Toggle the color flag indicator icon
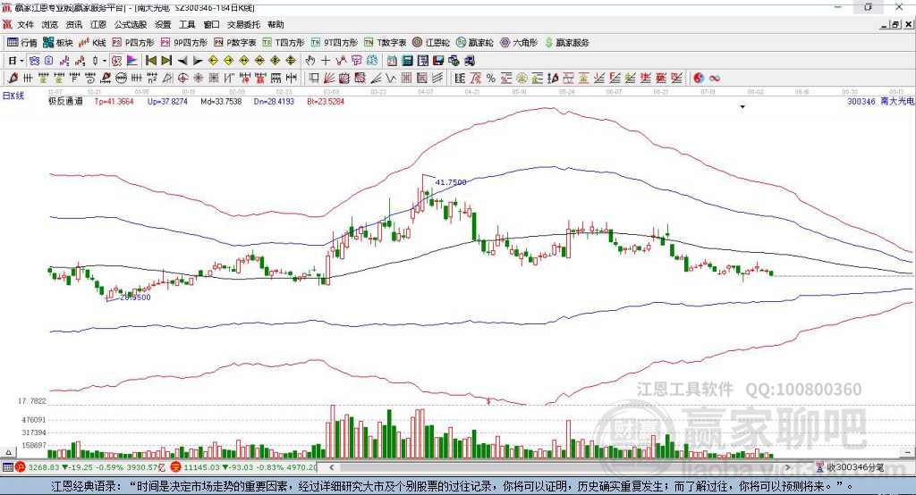916x495 pixels. pyautogui.click(x=132, y=61)
